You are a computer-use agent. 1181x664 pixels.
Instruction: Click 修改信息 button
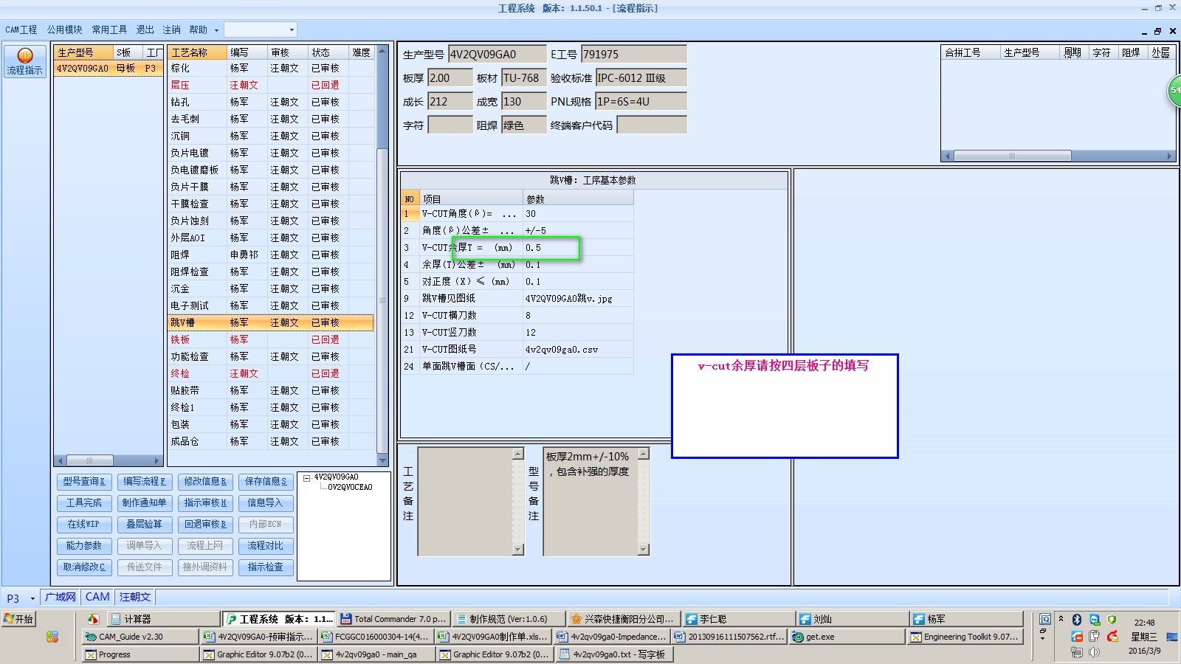[205, 482]
